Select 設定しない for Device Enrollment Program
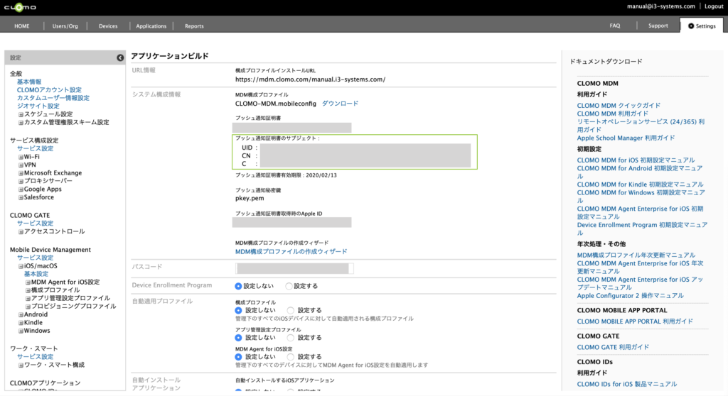The image size is (728, 396). coord(239,287)
